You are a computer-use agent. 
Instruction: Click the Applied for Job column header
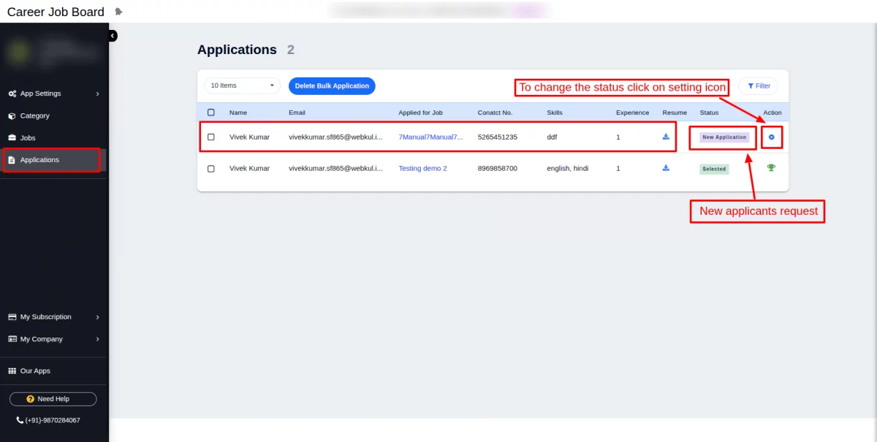click(x=420, y=113)
